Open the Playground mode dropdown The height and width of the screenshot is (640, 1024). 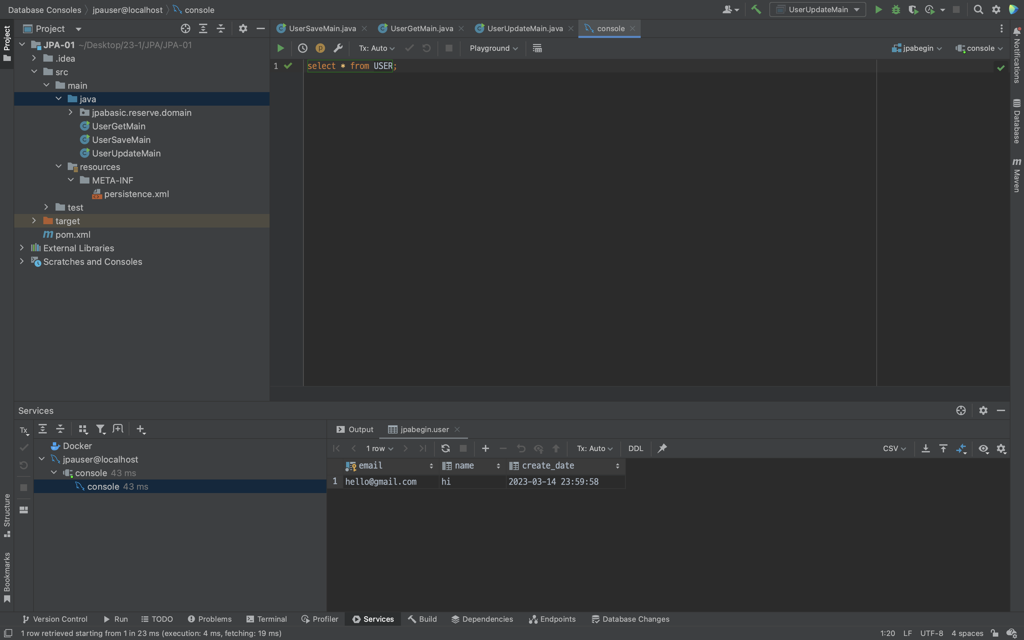tap(493, 48)
